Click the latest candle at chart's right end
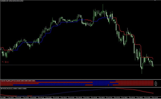 pyautogui.click(x=153, y=65)
